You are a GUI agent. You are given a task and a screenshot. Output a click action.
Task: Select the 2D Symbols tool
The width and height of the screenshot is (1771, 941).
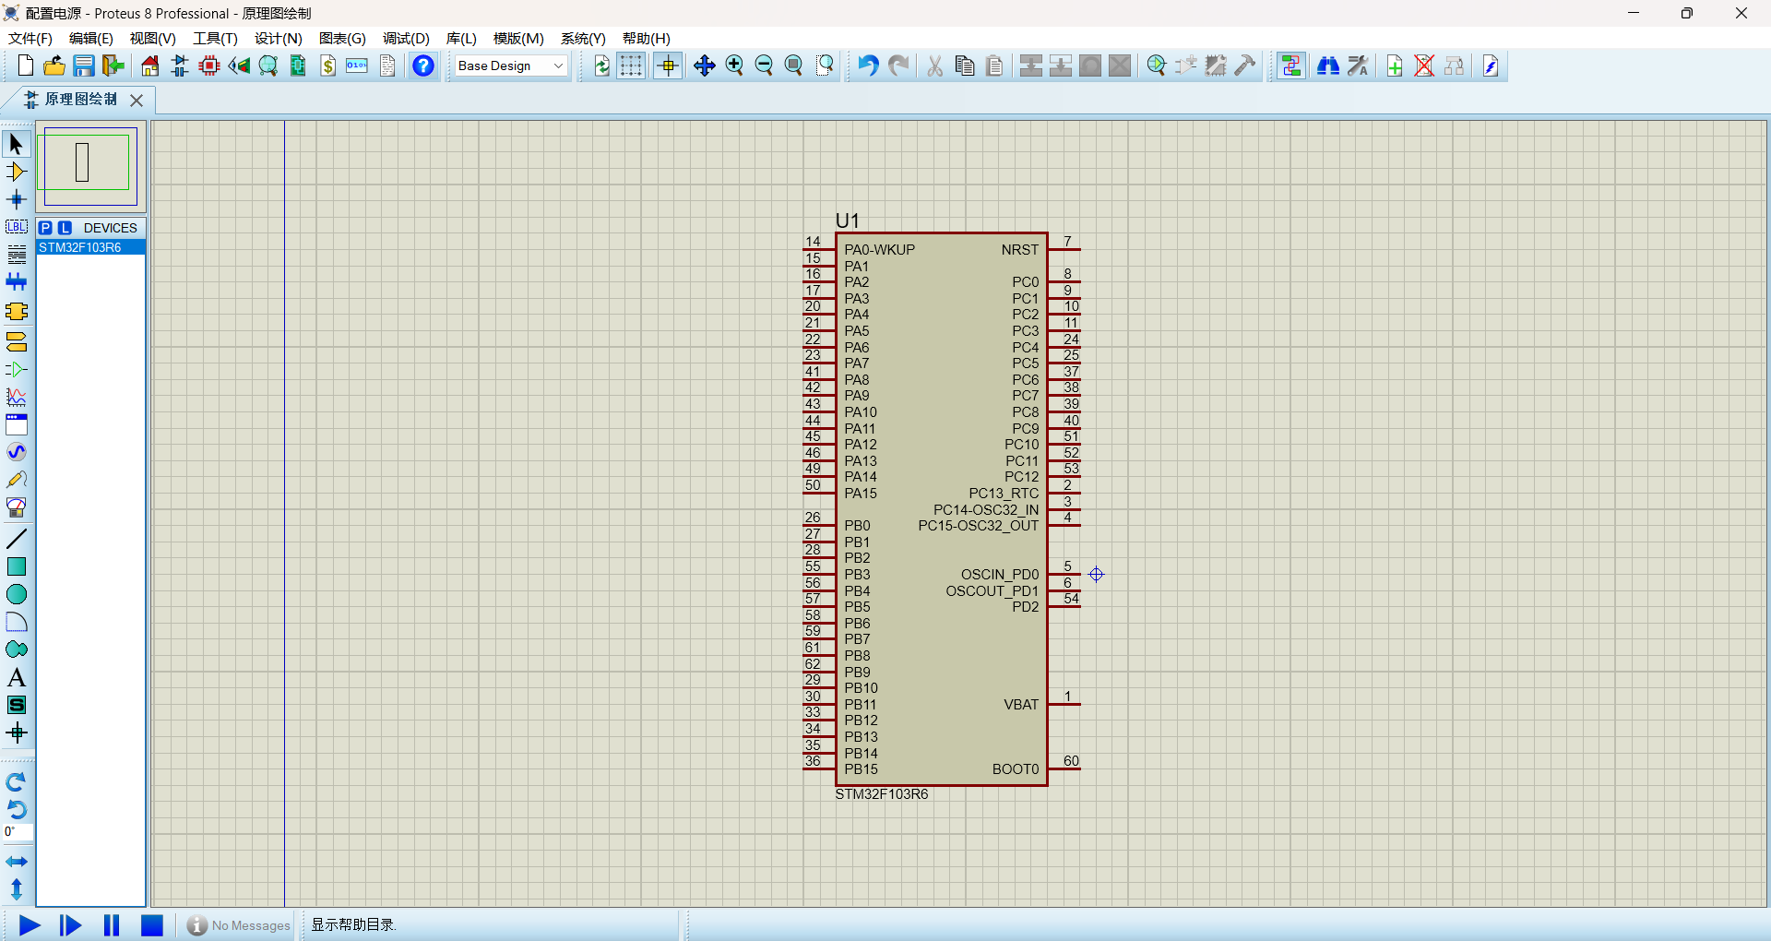(x=17, y=705)
